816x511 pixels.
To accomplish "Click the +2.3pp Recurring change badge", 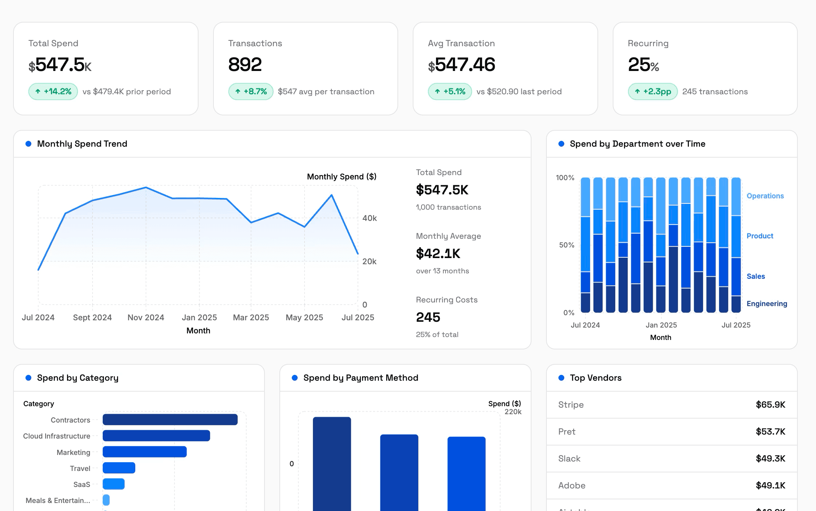I will point(653,91).
